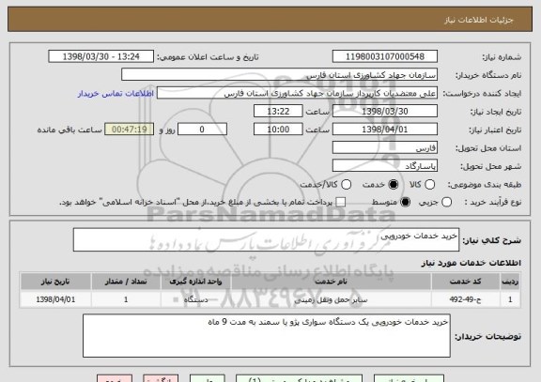Screen dimensions: 541x382
Task: Click the buyer organization name field
Action: 280,75
